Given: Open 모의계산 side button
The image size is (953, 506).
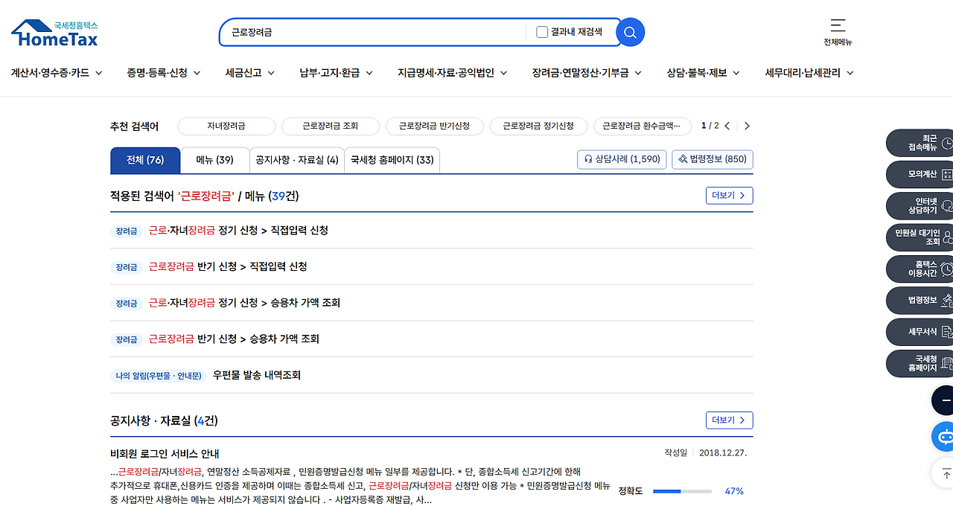Looking at the screenshot, I should (919, 174).
